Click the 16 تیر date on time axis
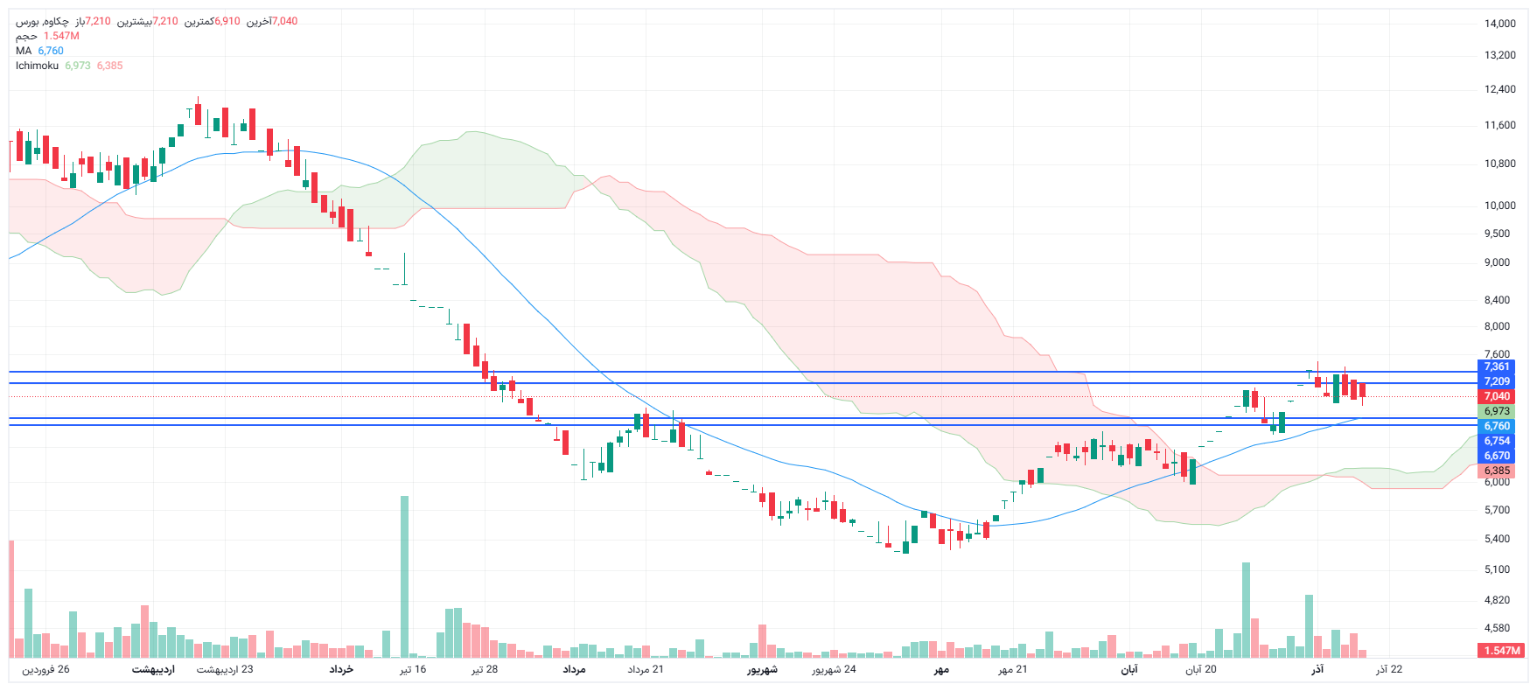This screenshot has height=691, width=1537. pyautogui.click(x=413, y=669)
